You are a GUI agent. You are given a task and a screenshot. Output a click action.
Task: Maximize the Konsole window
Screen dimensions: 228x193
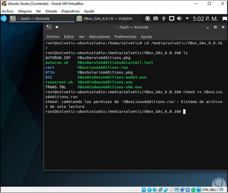pyautogui.click(x=215, y=27)
